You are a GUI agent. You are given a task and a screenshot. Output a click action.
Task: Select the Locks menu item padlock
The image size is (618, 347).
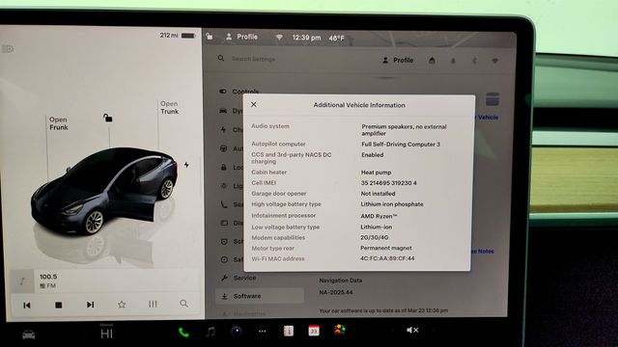[x=223, y=167]
